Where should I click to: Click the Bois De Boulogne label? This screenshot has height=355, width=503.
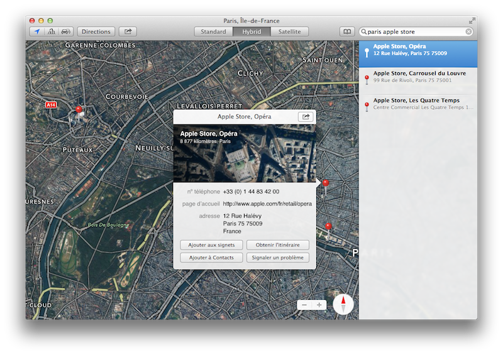click(109, 225)
